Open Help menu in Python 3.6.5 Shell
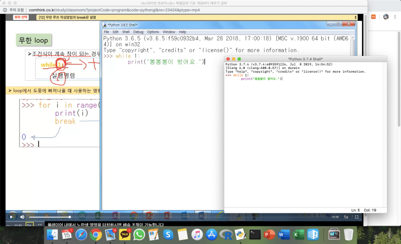Viewport: 401px width, 244px height. (182, 32)
